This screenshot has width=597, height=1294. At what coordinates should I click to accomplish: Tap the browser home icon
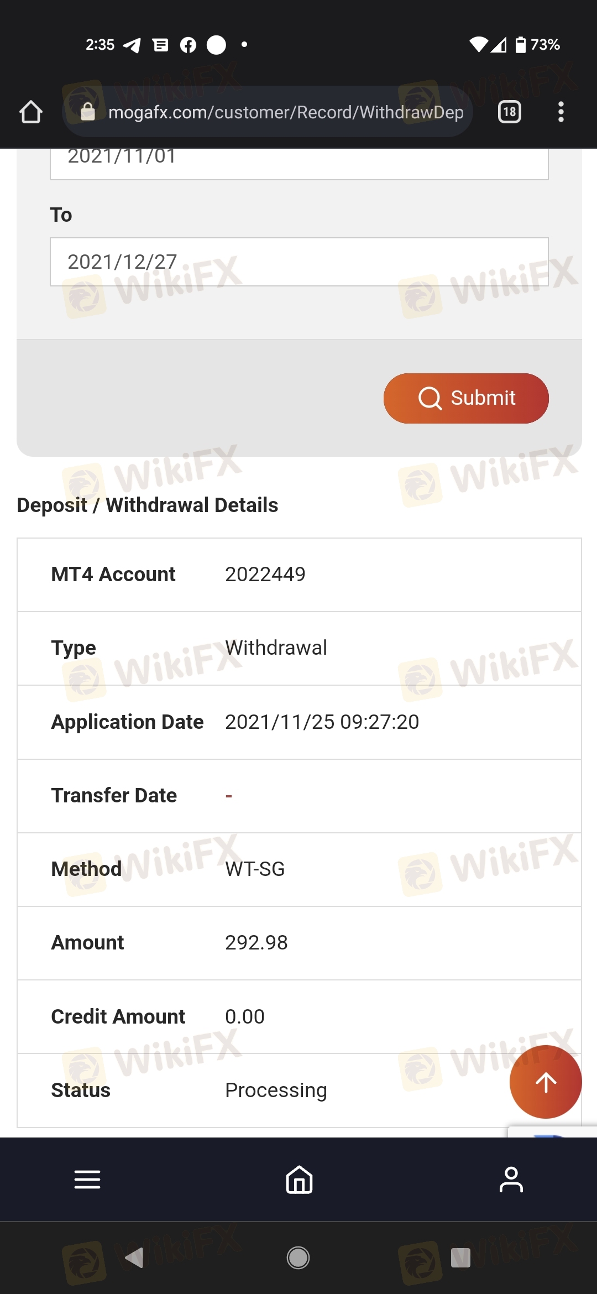point(31,112)
